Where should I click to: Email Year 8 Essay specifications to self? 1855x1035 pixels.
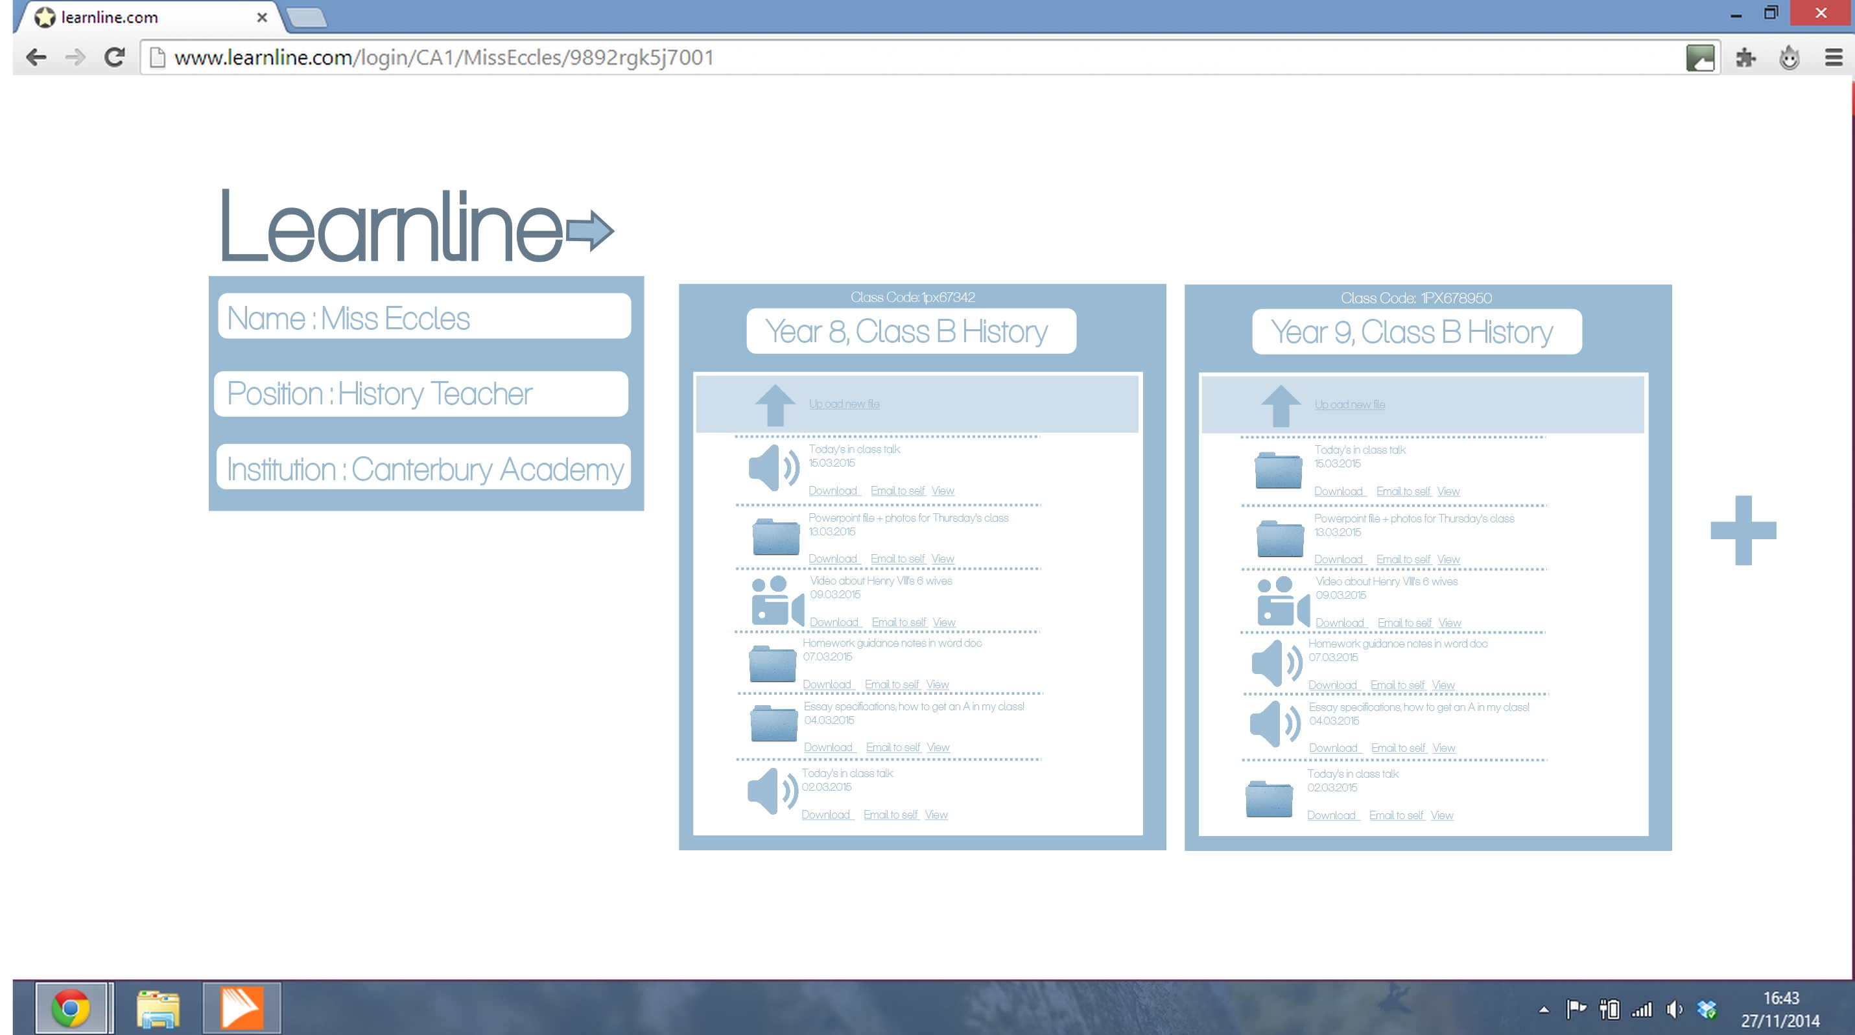(x=893, y=748)
